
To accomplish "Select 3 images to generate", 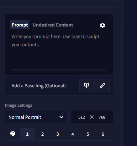I will (58, 134).
